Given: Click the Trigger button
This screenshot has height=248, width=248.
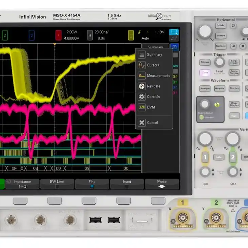Looking at the screenshot, I should coord(205,62).
